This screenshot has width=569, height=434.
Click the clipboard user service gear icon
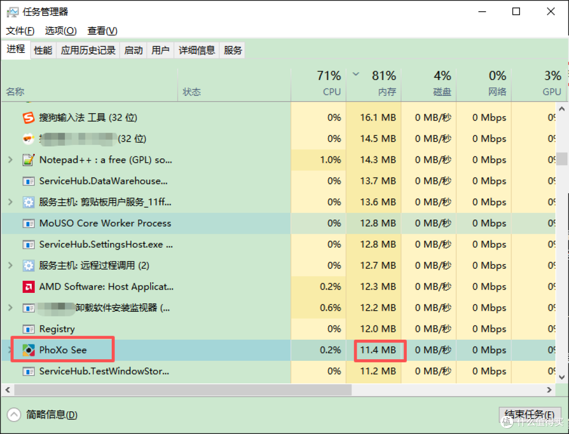pos(28,202)
